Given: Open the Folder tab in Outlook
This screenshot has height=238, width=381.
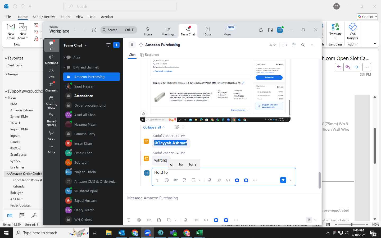Looking at the screenshot, I should tap(66, 17).
